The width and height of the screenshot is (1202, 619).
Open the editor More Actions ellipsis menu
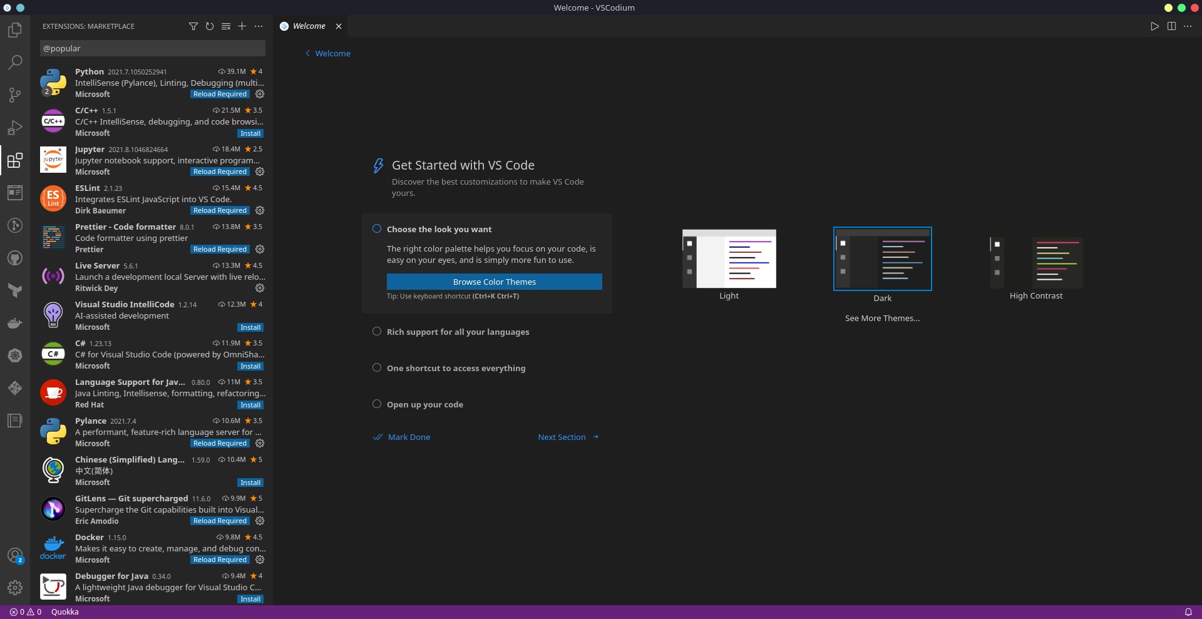tap(1188, 26)
